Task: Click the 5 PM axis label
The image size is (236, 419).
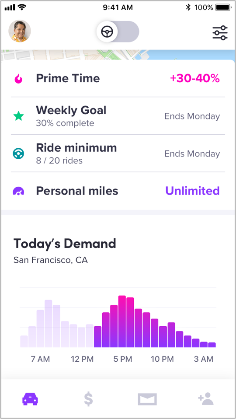Action: [x=123, y=359]
